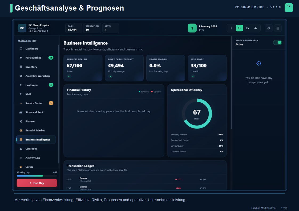Click the Parts Market 56 badge
299x211 pixels.
pos(51,58)
